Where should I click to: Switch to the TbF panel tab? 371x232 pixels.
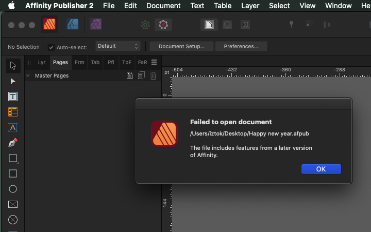127,62
